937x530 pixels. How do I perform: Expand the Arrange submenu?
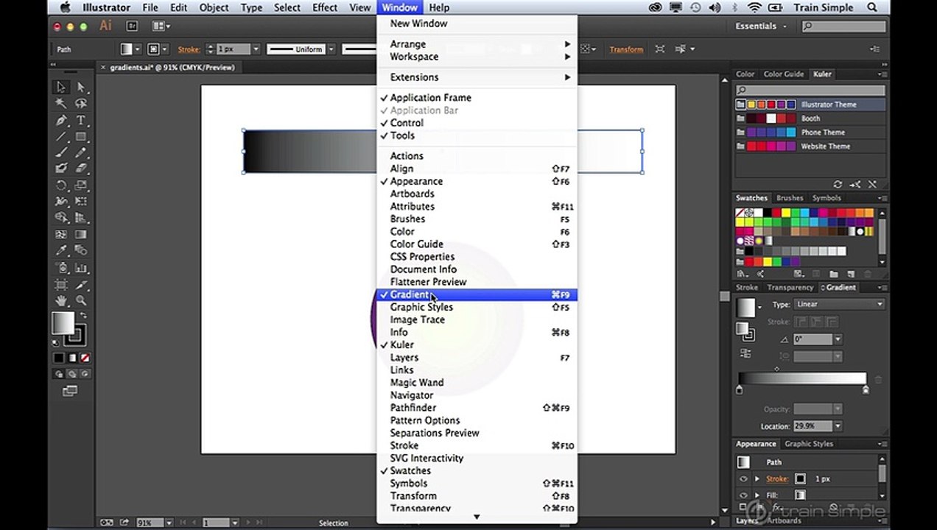(477, 44)
